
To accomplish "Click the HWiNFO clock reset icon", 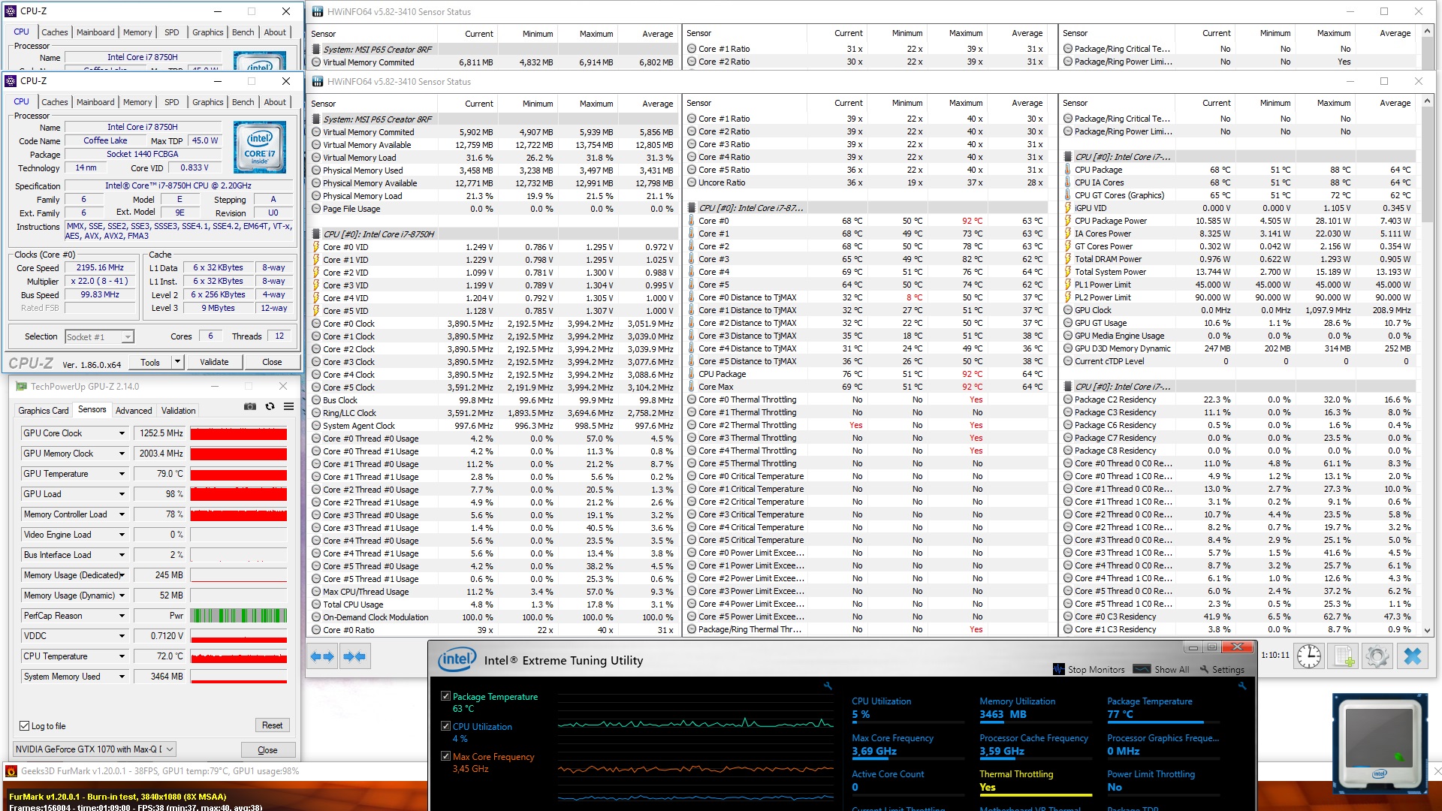I will pyautogui.click(x=1309, y=656).
